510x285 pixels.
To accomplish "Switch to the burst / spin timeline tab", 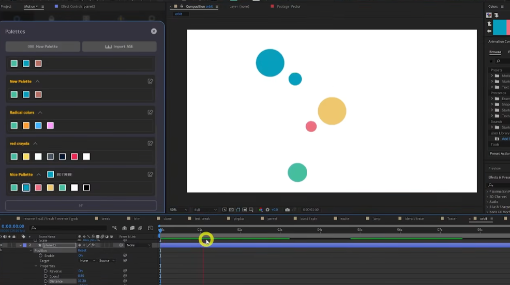I will pos(308,219).
